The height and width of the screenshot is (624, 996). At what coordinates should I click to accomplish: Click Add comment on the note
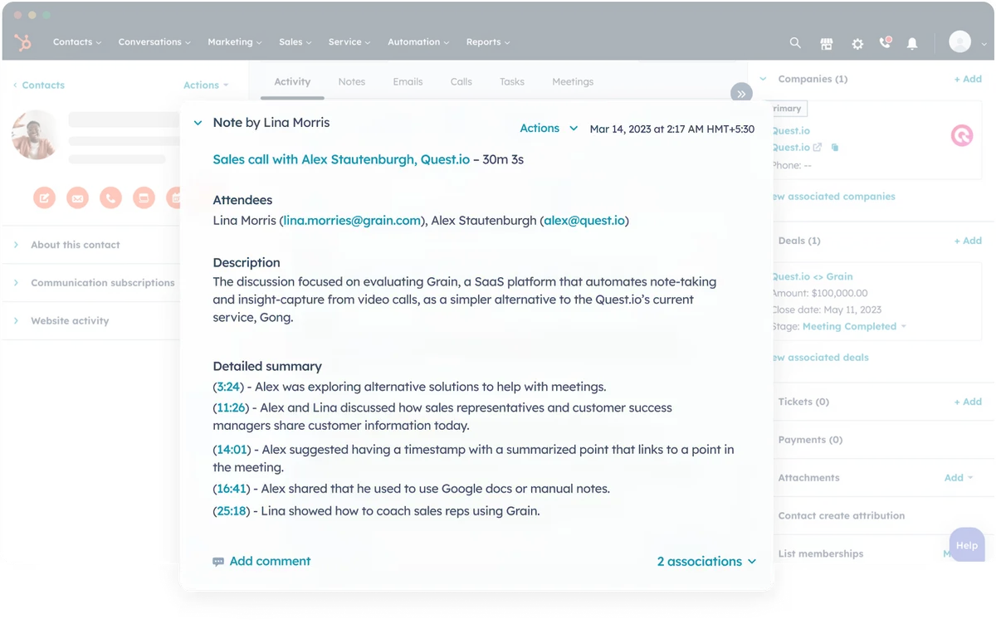pyautogui.click(x=270, y=561)
